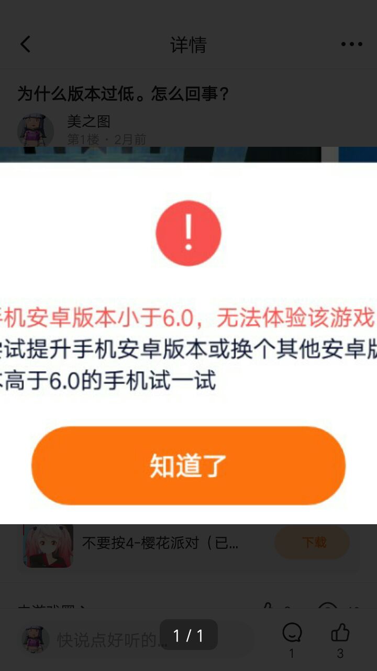Tap the orange 知道了 button
Viewport: 377px width, 671px height.
(188, 466)
